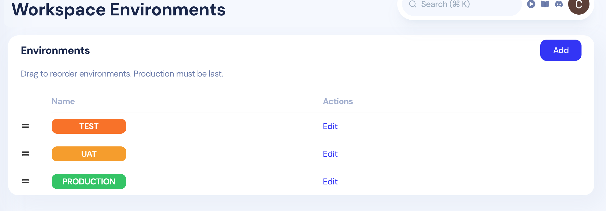Click the Actions column header
The width and height of the screenshot is (606, 211).
pyautogui.click(x=338, y=101)
